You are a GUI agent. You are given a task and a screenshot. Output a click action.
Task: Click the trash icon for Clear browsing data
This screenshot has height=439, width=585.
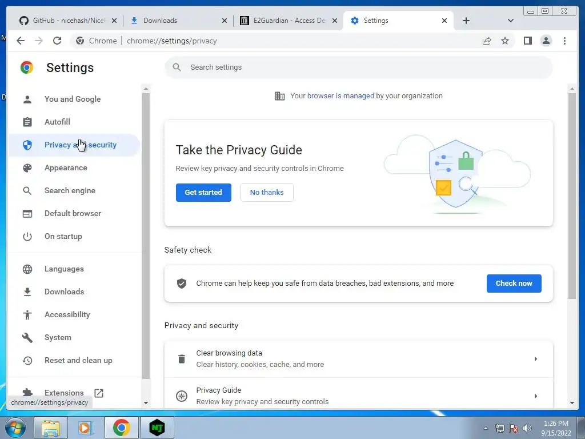pyautogui.click(x=182, y=359)
